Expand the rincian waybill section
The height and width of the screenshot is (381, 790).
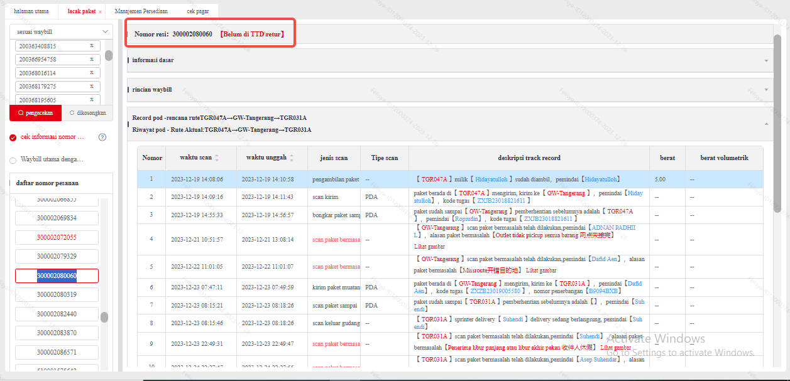coord(449,89)
